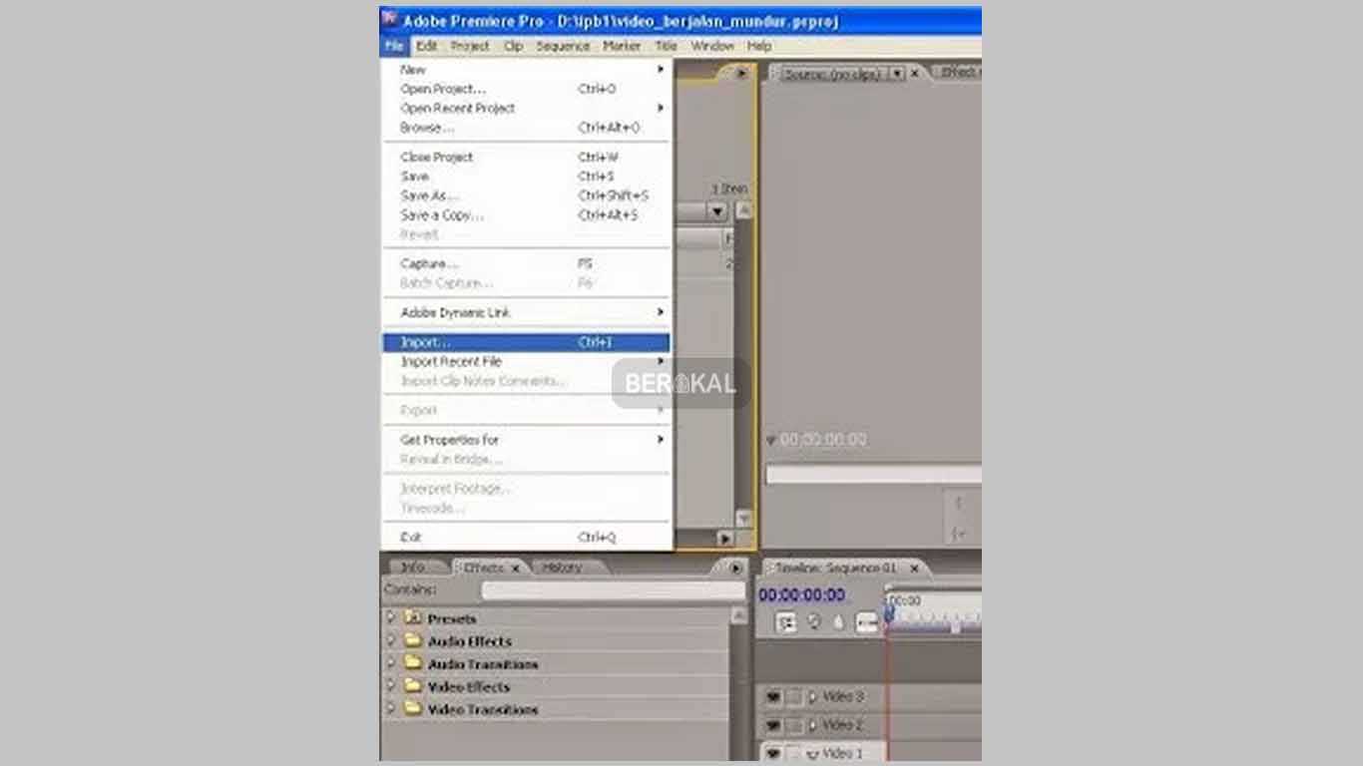This screenshot has height=766, width=1363.
Task: Click the Video Effects folder icon
Action: point(414,687)
